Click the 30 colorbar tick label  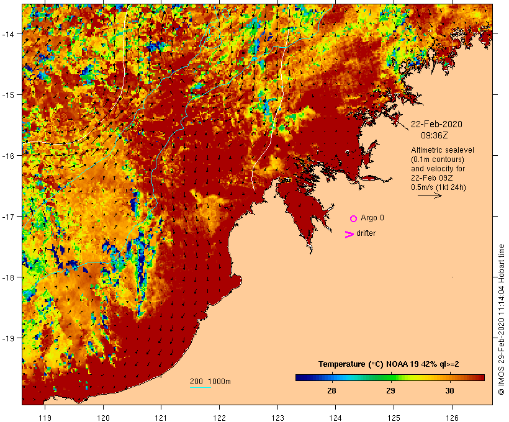click(x=449, y=390)
